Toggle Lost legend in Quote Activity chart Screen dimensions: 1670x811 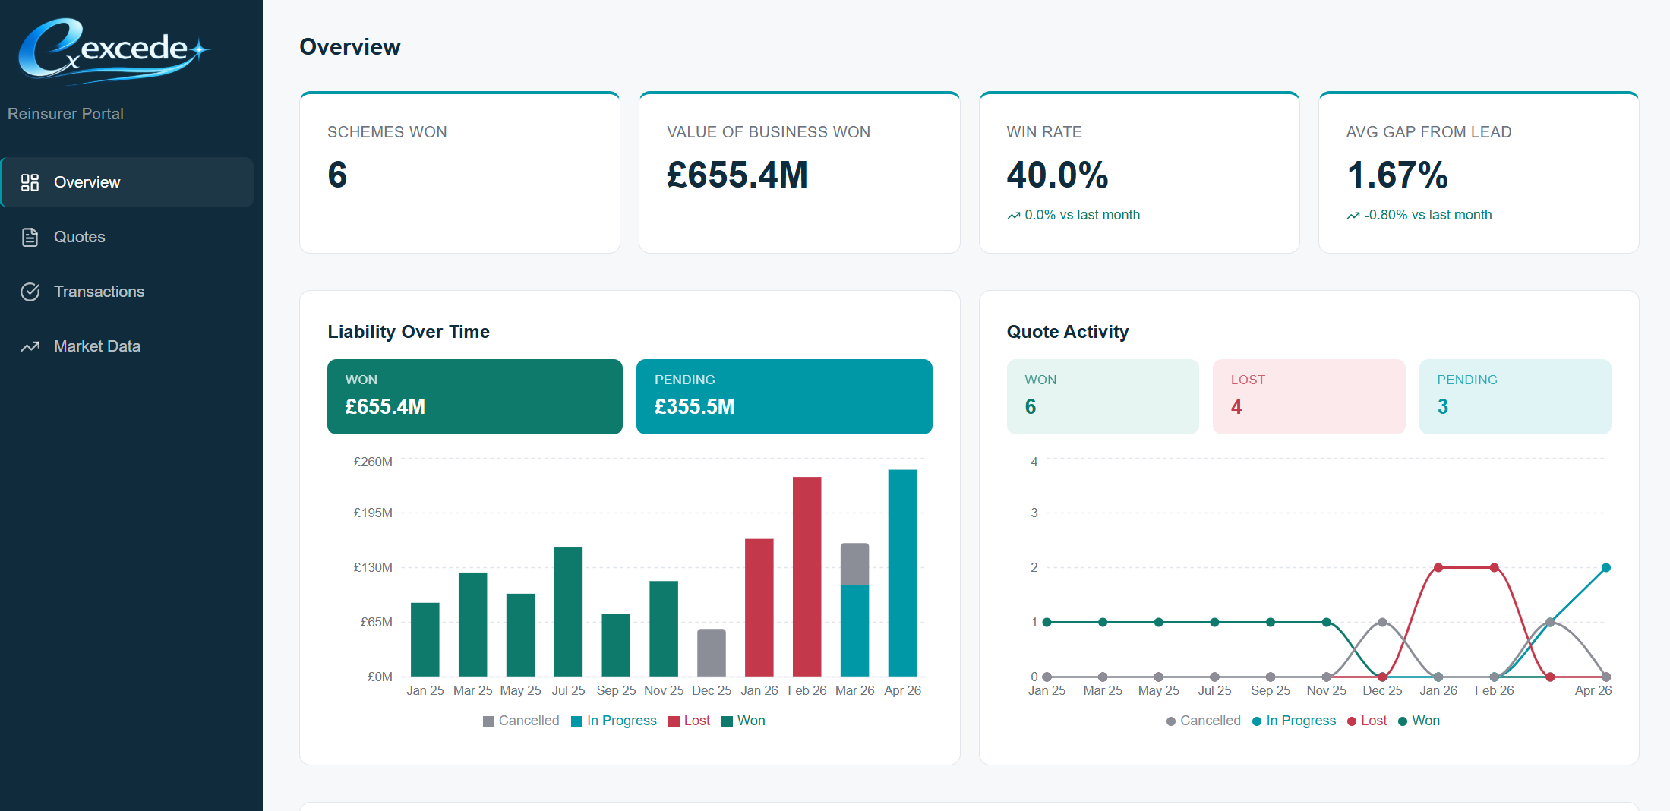[1367, 721]
